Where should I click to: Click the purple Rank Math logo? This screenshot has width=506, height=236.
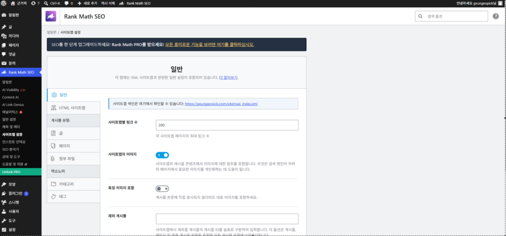click(x=51, y=16)
